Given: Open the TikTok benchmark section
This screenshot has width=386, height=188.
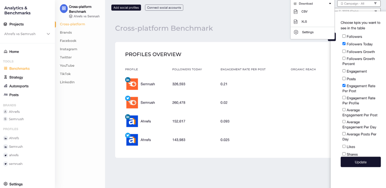Looking at the screenshot, I should tap(65, 74).
